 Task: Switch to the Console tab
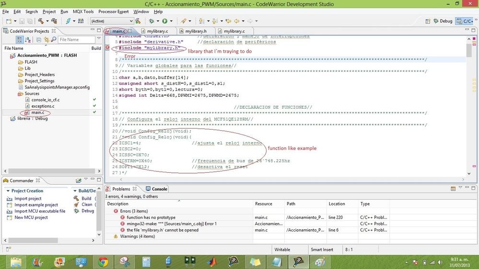coord(157,189)
